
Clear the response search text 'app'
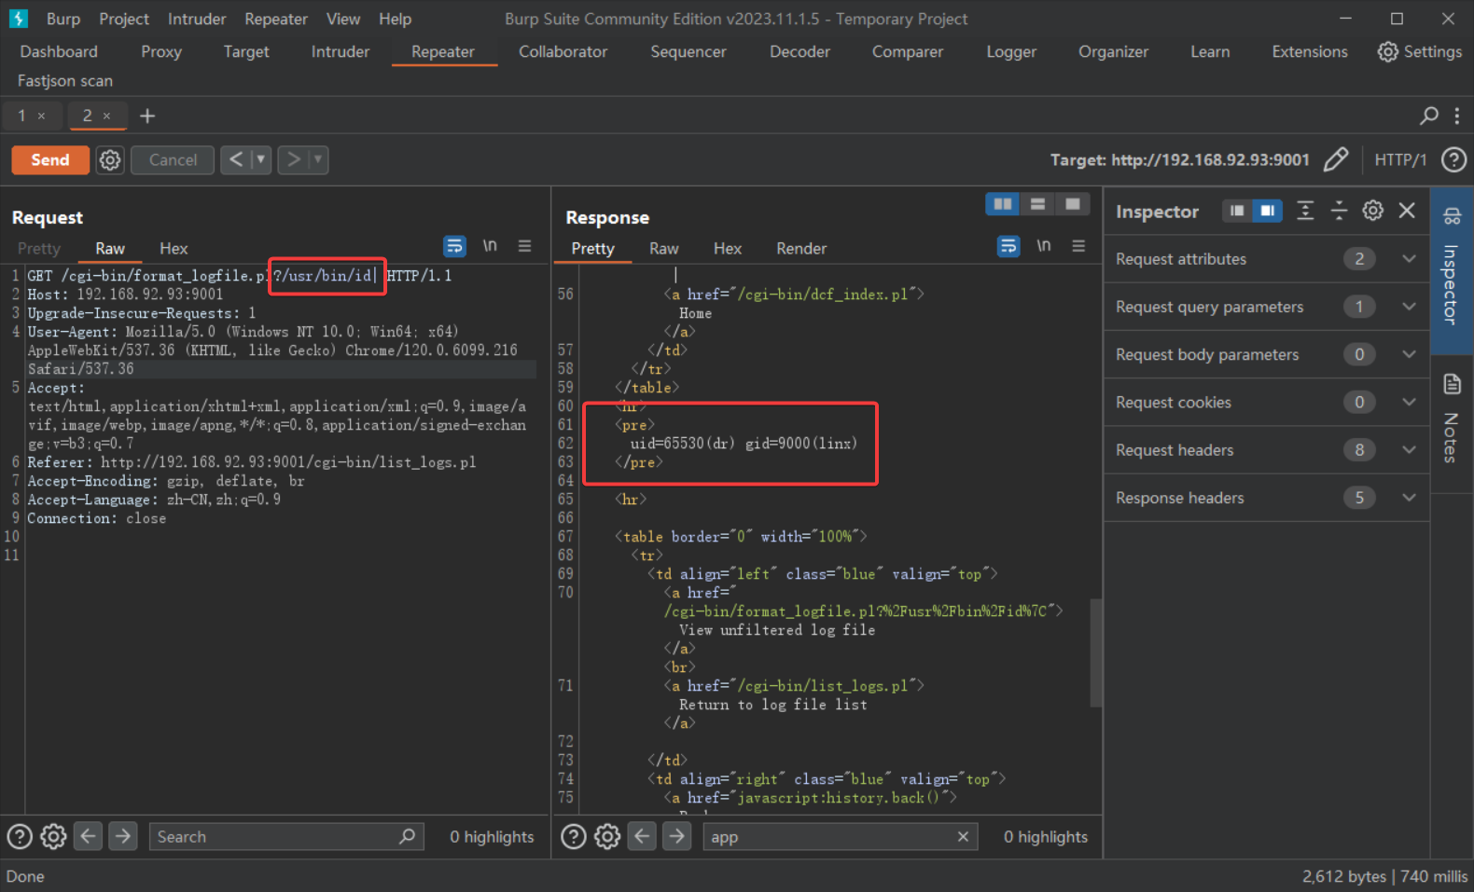click(963, 837)
